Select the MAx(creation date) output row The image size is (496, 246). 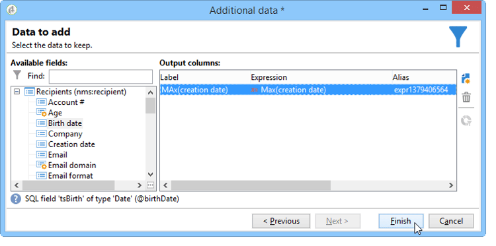308,90
